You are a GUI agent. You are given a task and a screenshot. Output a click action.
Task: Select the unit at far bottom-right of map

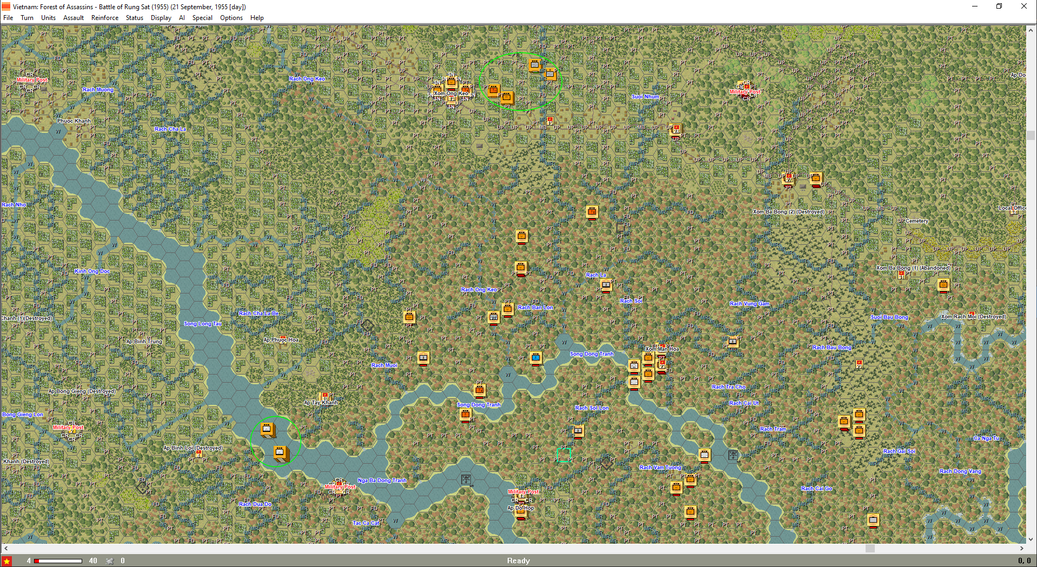[873, 520]
